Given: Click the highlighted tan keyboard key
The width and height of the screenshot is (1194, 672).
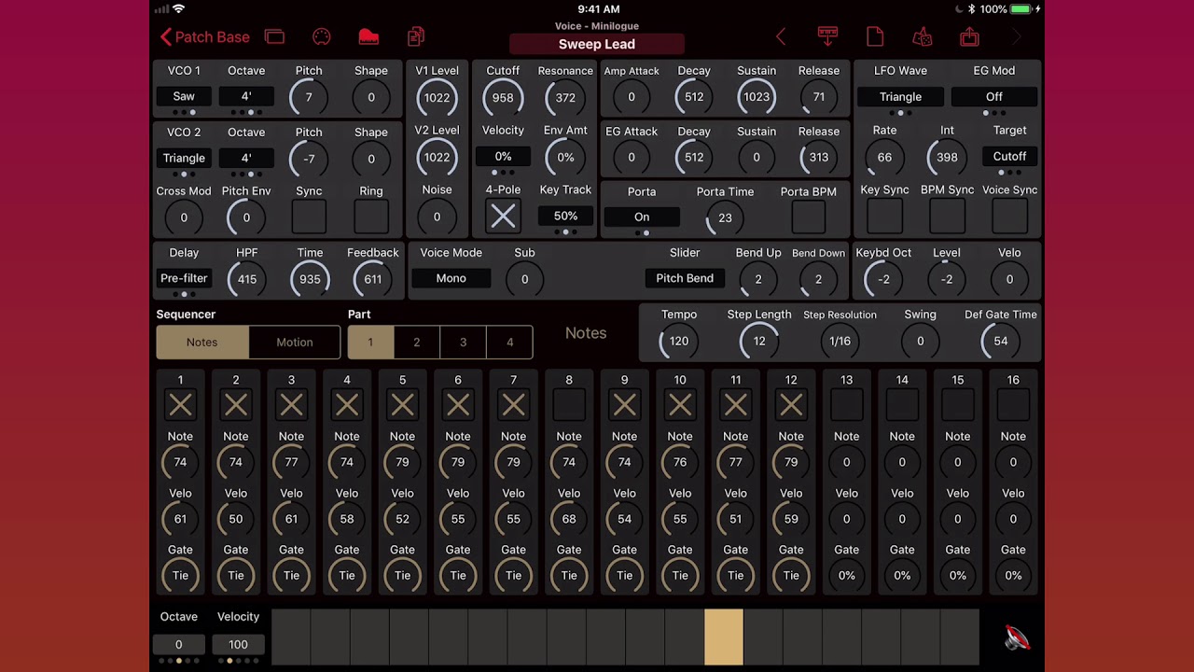Looking at the screenshot, I should coord(724,637).
